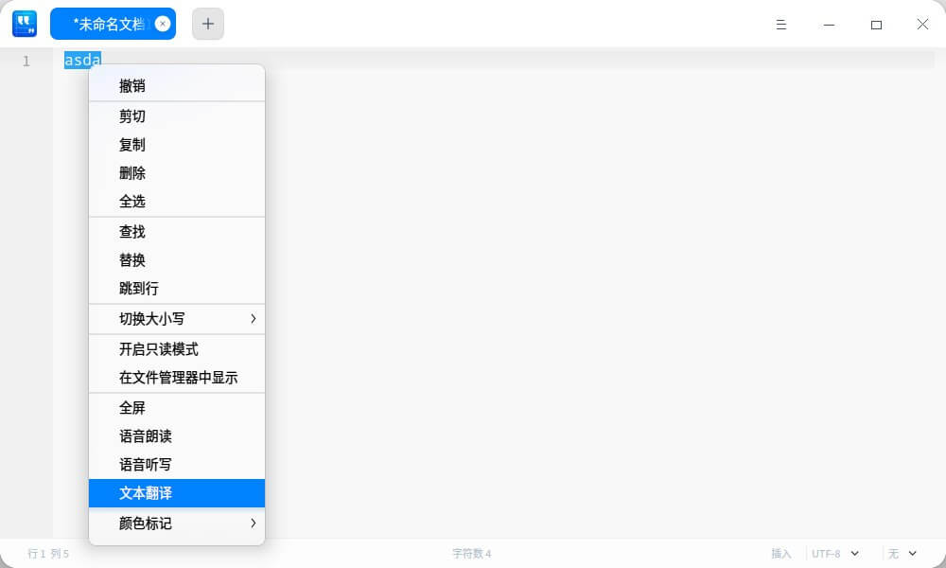Screen dimensions: 946x568
Task: Enable read-only mode via 开启只读模式
Action: coord(158,348)
